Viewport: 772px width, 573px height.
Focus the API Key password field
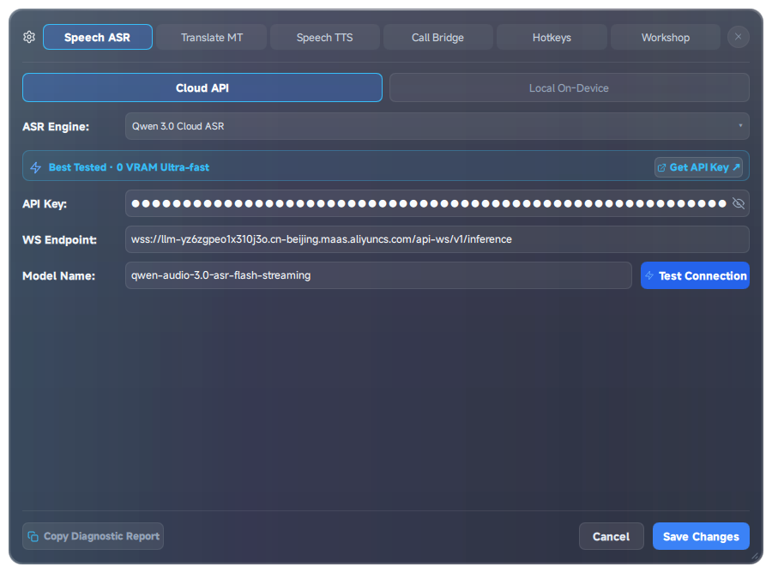[x=437, y=203]
